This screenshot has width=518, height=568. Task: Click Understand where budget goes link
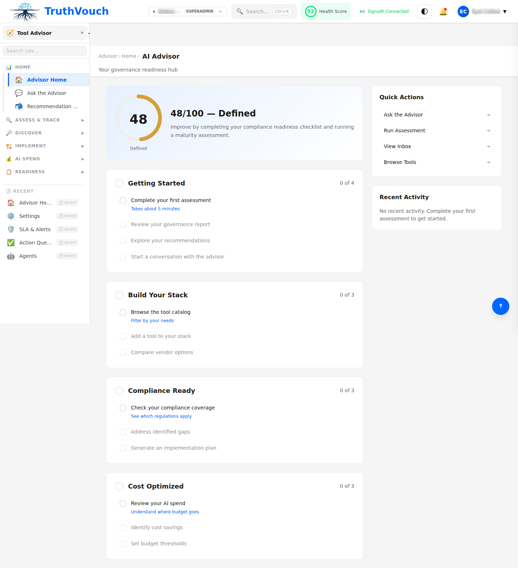(x=165, y=512)
